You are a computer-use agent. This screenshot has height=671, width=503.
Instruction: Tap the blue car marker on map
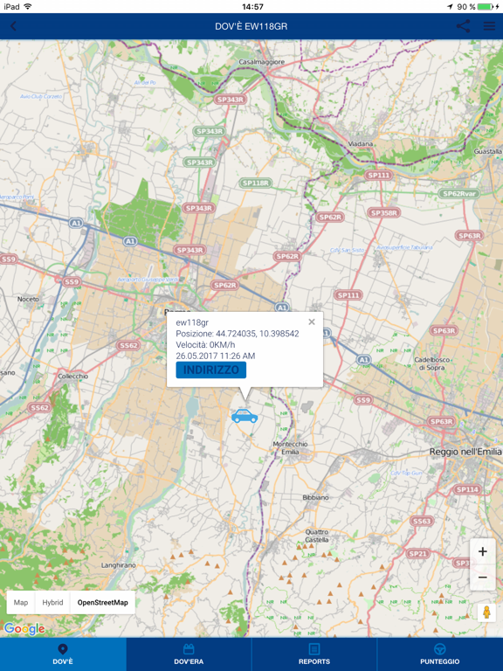245,416
